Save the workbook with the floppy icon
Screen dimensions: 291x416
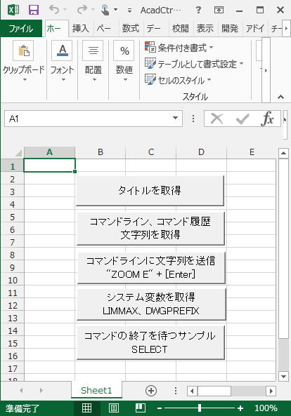coord(34,10)
